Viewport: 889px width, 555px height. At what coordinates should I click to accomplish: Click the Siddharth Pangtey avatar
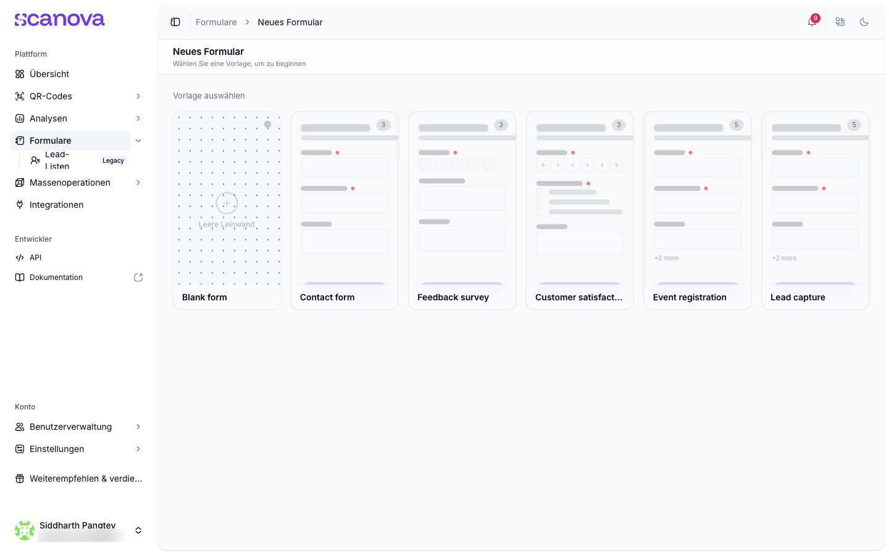pyautogui.click(x=25, y=530)
